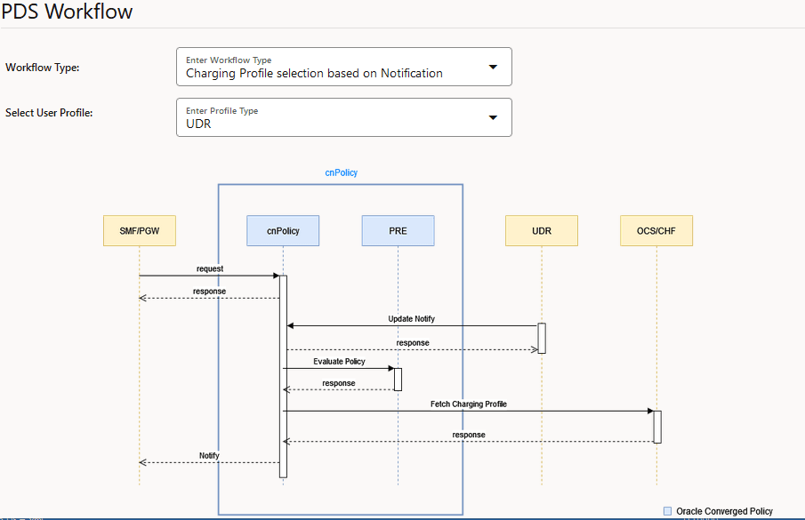Select the Evaluate Policy message arrow
Image resolution: width=805 pixels, height=520 pixels.
pyautogui.click(x=338, y=367)
